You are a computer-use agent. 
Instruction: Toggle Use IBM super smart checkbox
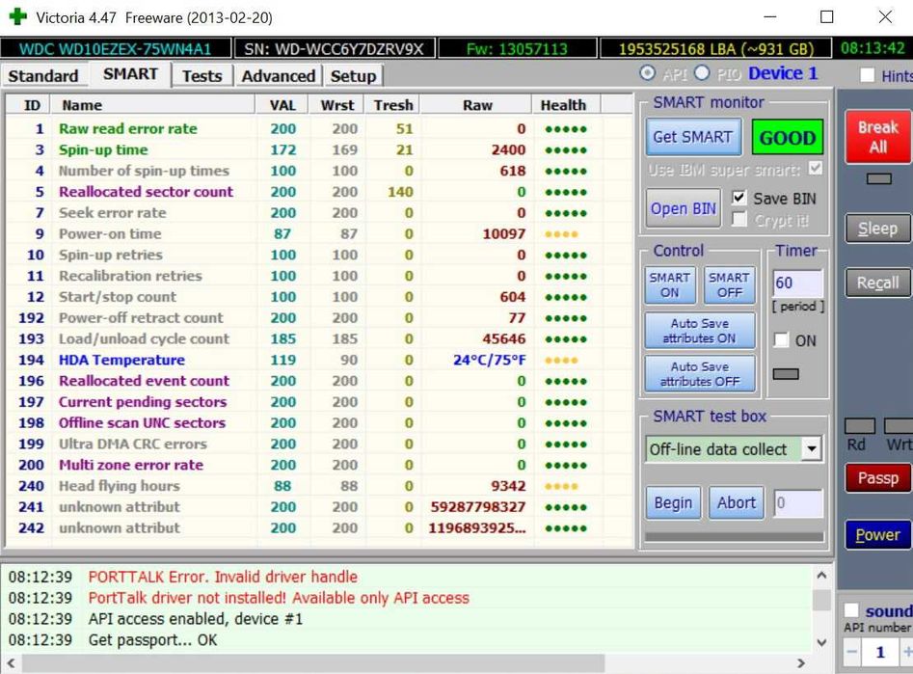coord(816,169)
